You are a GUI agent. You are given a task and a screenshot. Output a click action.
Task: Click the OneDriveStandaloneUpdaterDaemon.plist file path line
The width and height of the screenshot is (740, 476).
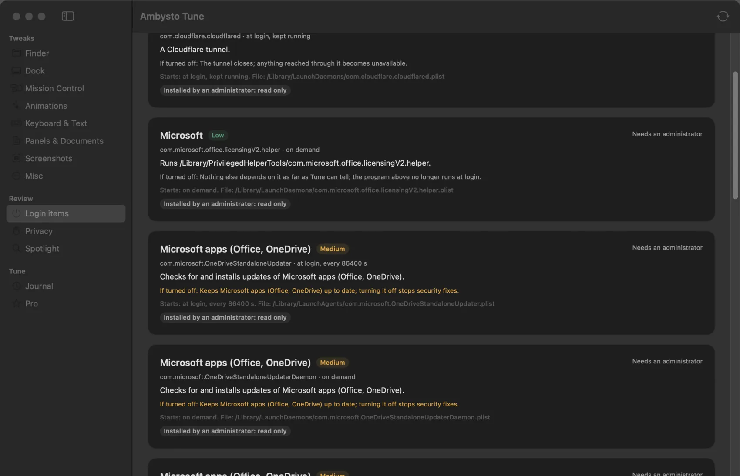[x=325, y=417]
